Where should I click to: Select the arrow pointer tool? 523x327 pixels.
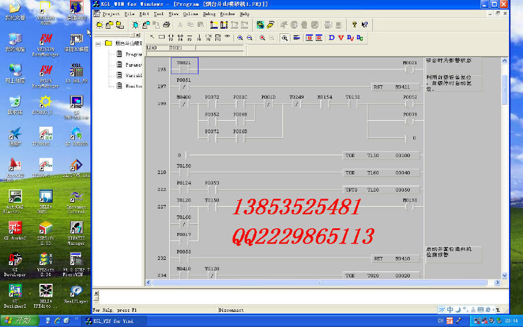[x=153, y=37]
